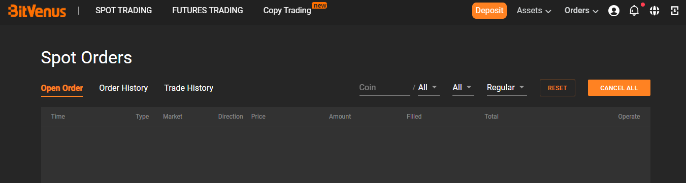Click the BitVenus logo
The width and height of the screenshot is (686, 183).
click(37, 10)
